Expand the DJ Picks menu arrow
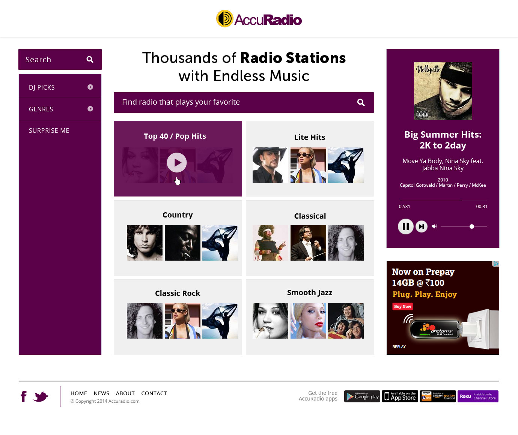This screenshot has width=518, height=435. 90,87
